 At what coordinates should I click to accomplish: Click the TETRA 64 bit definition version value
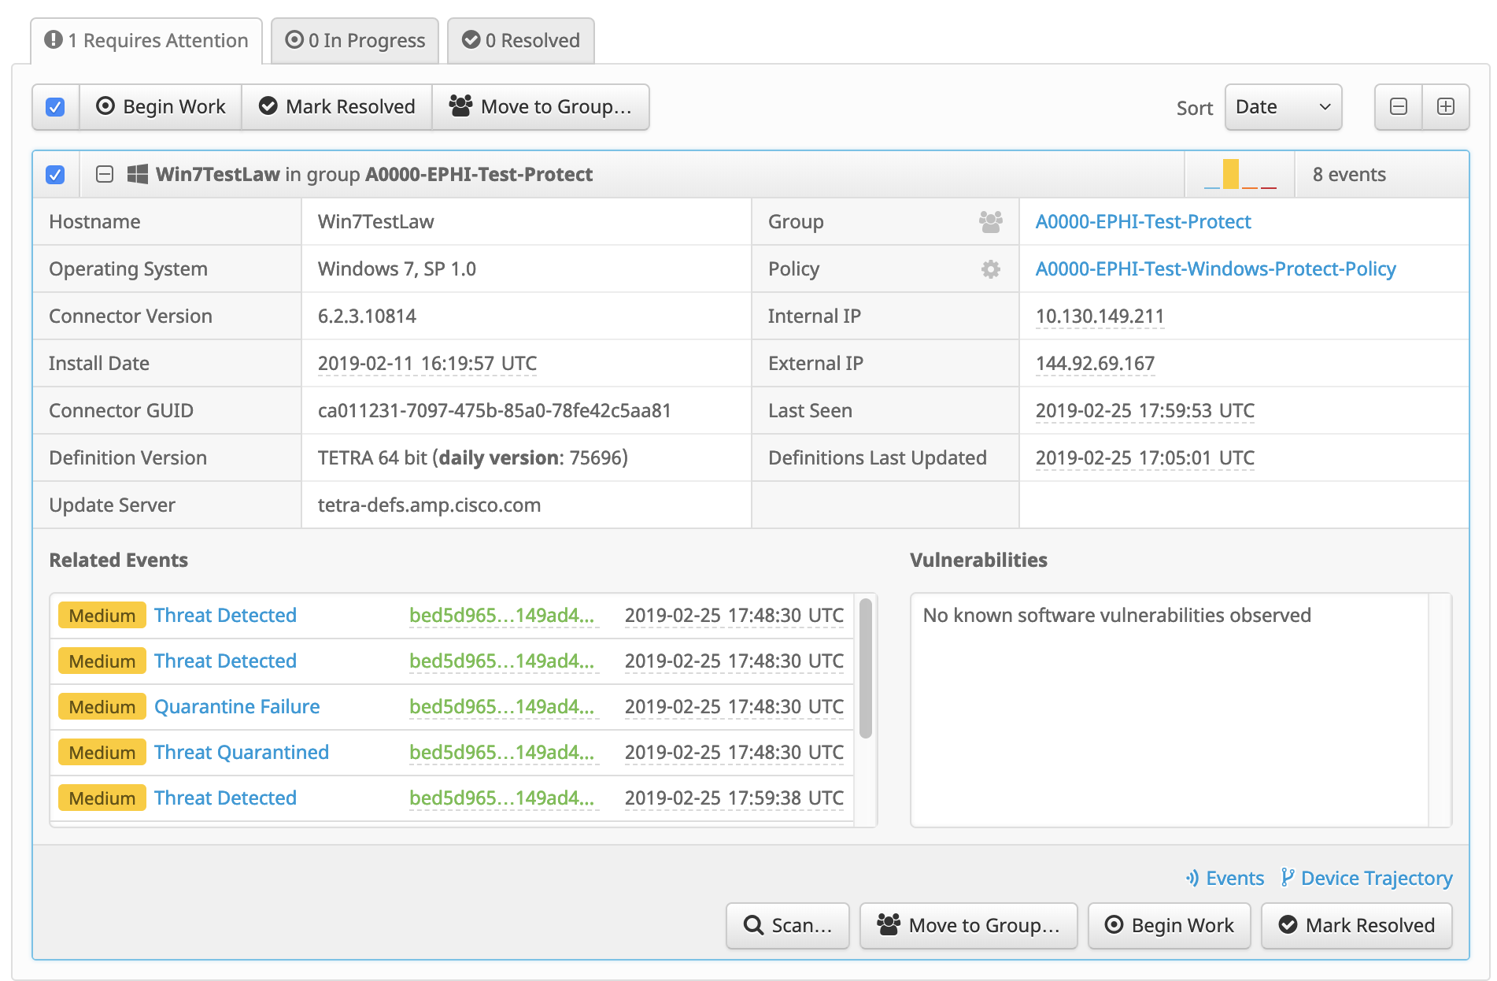[473, 458]
